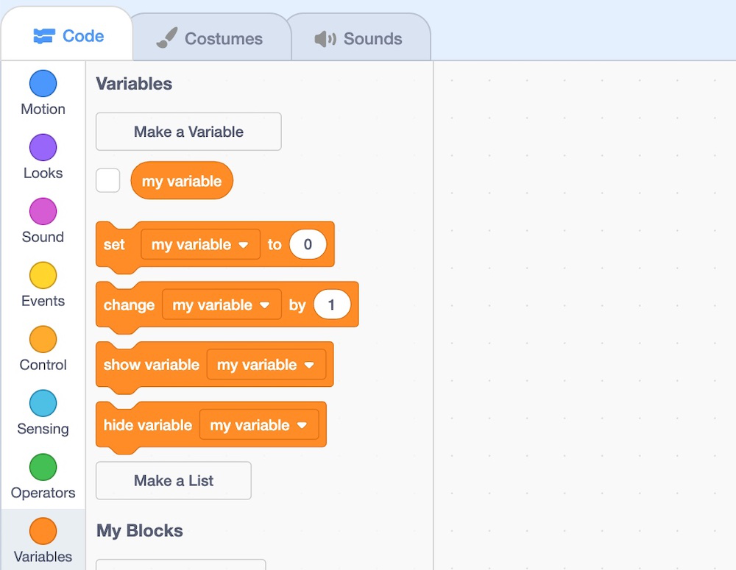Open the Looks block category
The width and height of the screenshot is (736, 570).
tap(43, 148)
